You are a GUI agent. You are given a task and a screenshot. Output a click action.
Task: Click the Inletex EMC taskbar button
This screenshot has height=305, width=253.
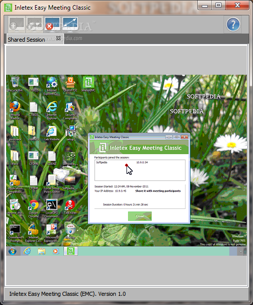[71, 251]
